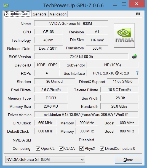Click the NVIDIA logo image
This screenshot has height=168, width=147.
(124, 36)
